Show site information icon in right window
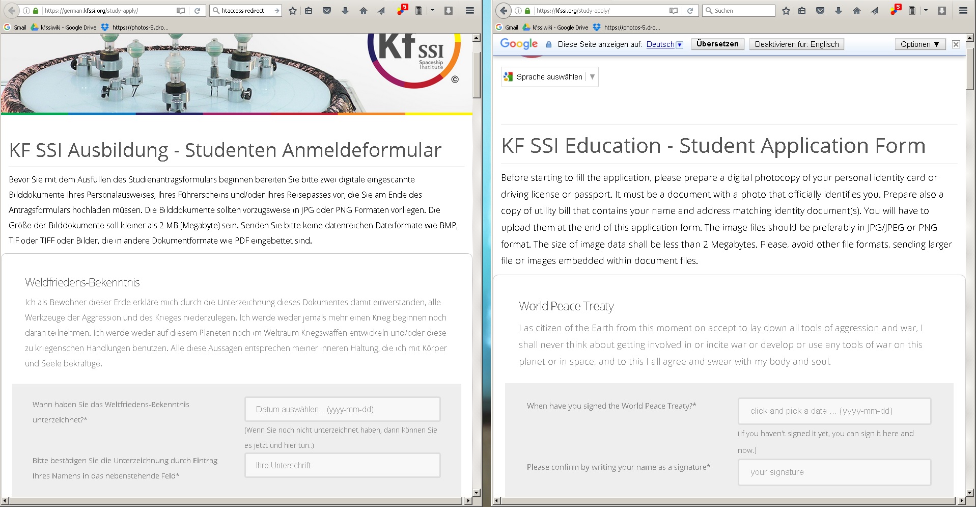Screen dimensions: 976x507 coord(518,10)
